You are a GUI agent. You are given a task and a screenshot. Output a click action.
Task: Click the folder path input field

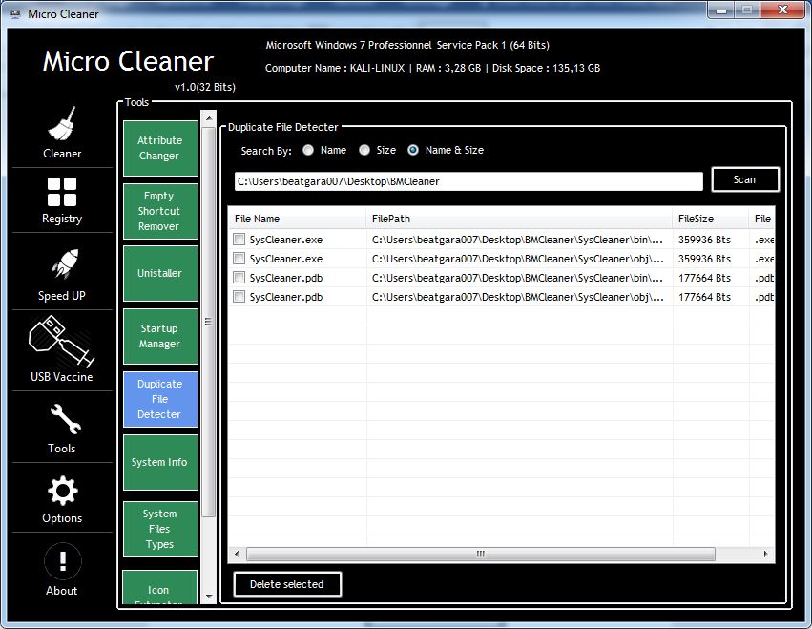468,180
